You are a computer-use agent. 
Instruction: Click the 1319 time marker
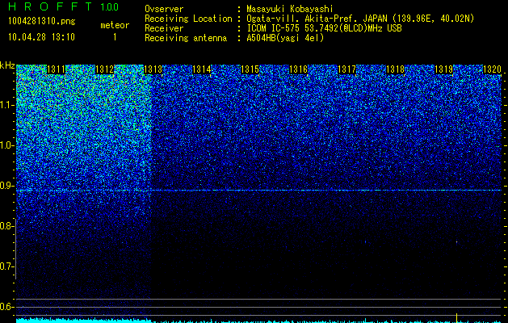coord(443,69)
